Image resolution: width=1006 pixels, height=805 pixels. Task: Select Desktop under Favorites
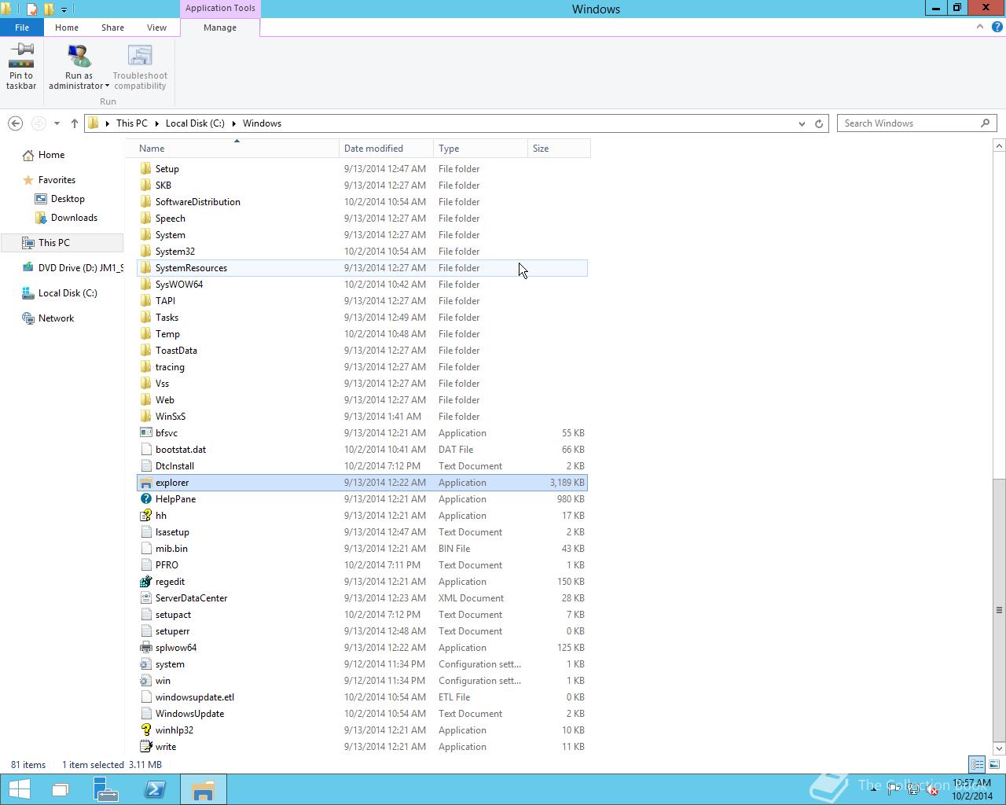click(x=68, y=199)
